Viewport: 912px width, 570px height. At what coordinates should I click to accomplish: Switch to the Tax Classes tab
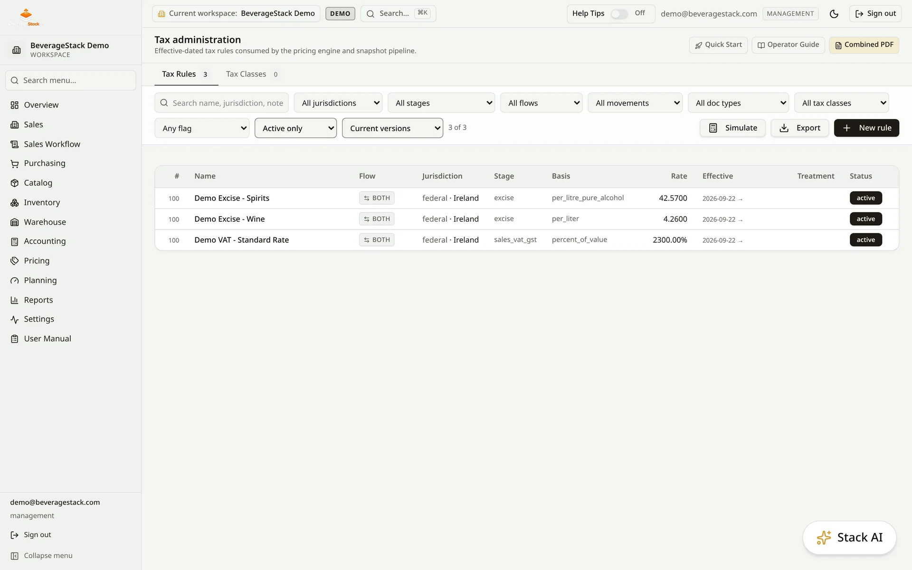pyautogui.click(x=252, y=74)
